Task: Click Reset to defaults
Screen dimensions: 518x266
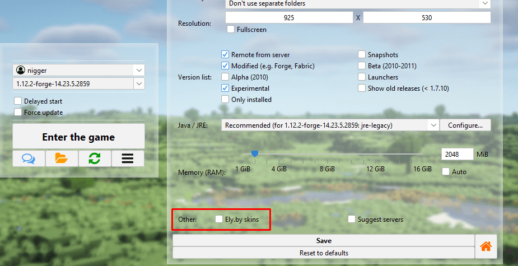Action: click(x=323, y=253)
